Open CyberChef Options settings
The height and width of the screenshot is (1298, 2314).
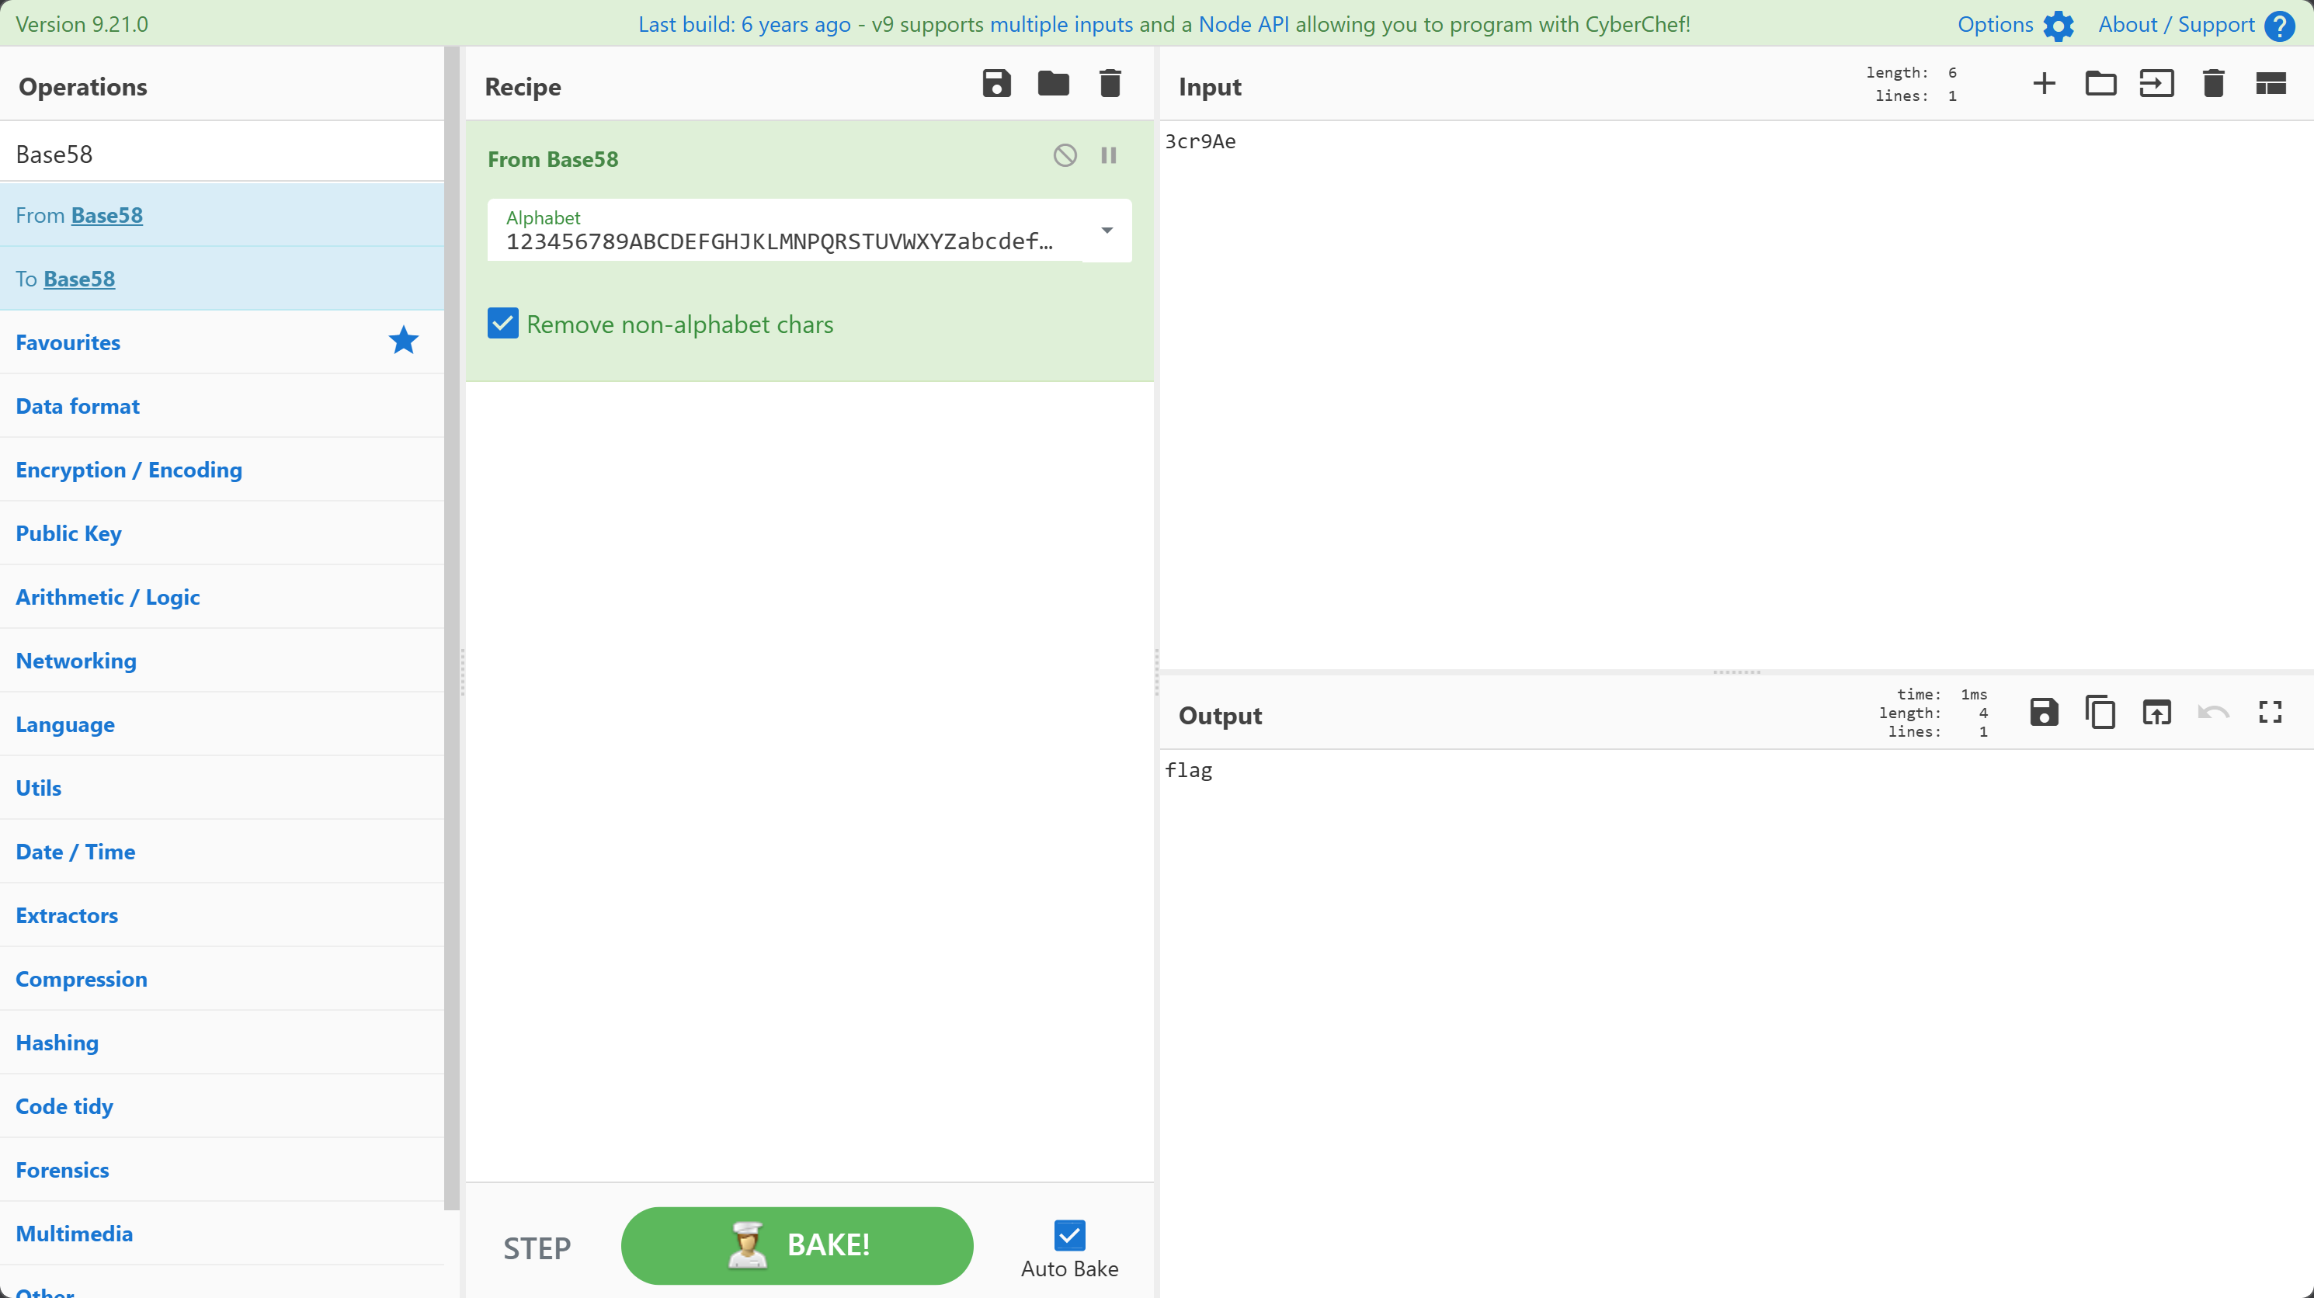click(x=2015, y=24)
